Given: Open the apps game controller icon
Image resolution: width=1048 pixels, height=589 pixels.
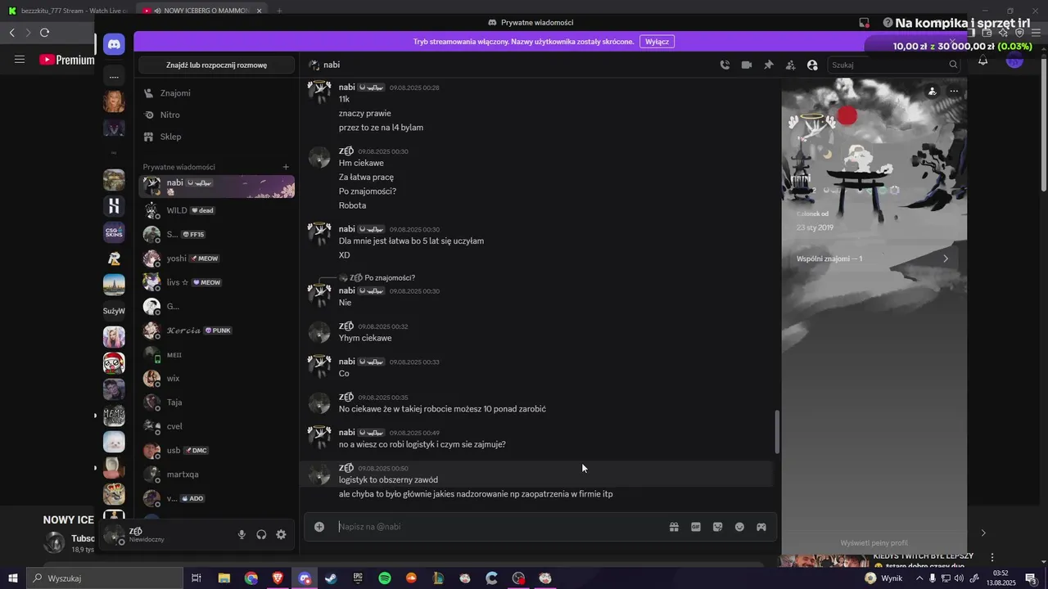Looking at the screenshot, I should coord(761,527).
